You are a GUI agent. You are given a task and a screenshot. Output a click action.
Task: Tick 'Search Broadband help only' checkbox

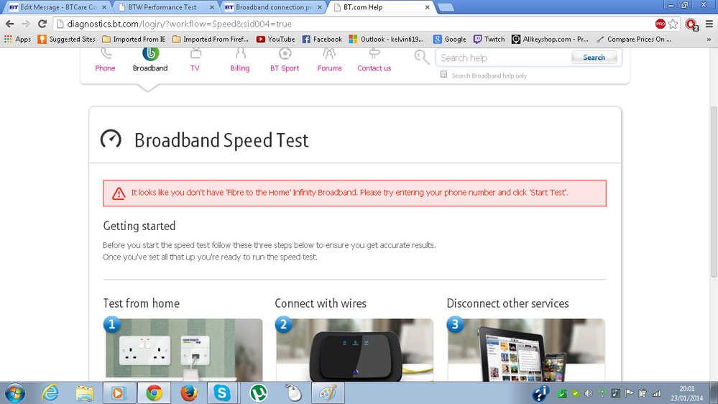[443, 74]
